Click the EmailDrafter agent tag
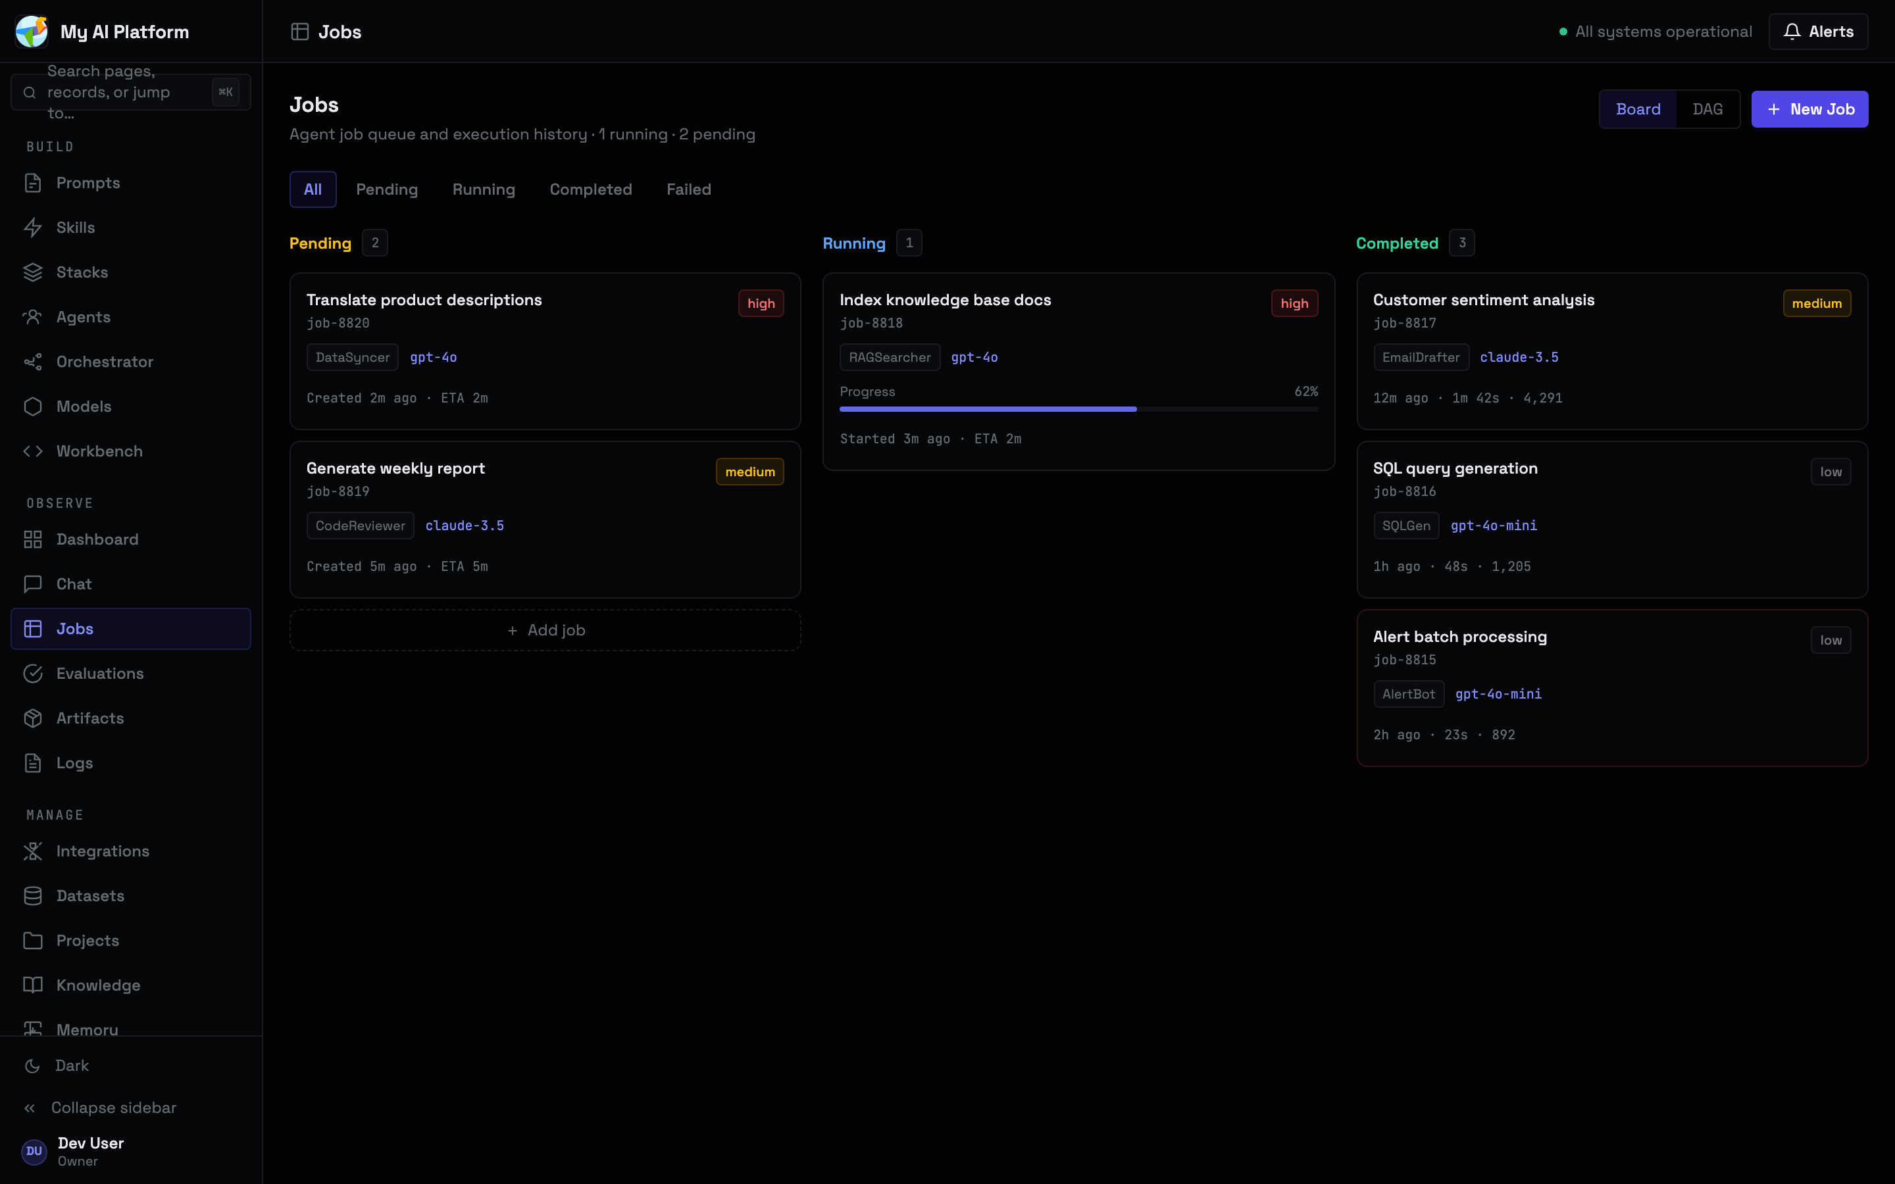This screenshot has width=1895, height=1184. pos(1421,357)
